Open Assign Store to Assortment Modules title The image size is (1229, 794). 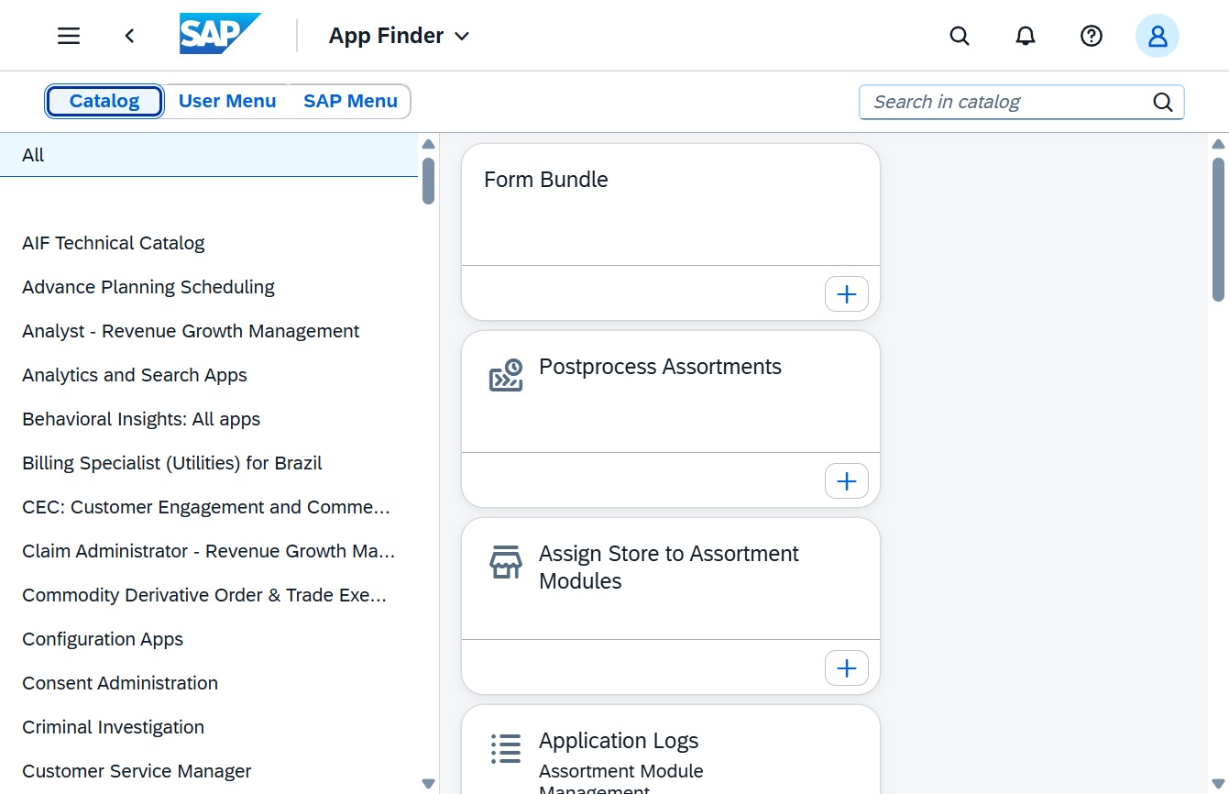[669, 568]
